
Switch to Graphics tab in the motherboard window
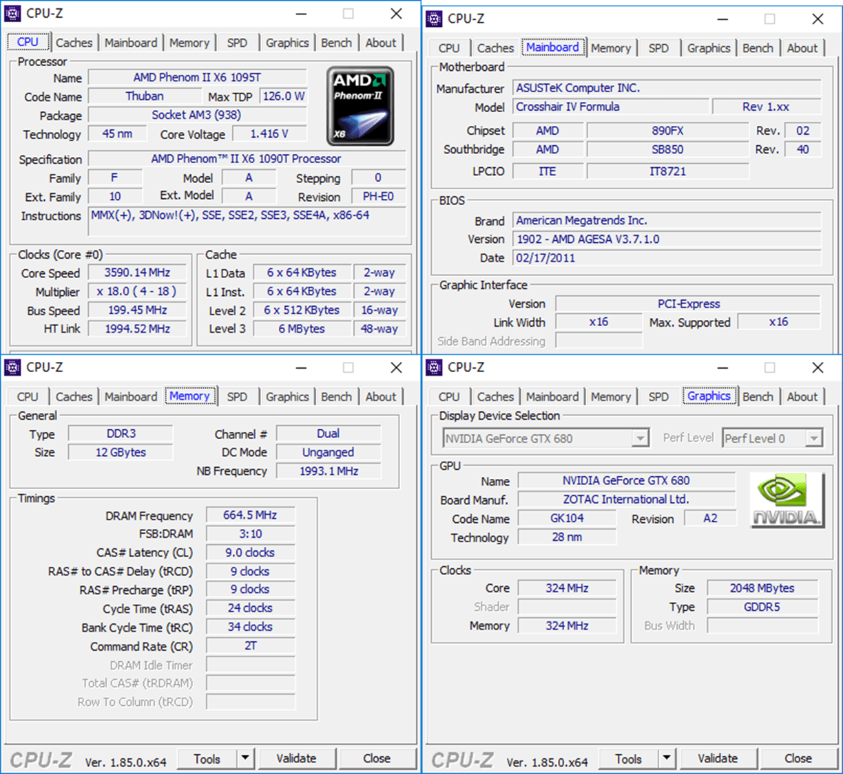coord(709,48)
